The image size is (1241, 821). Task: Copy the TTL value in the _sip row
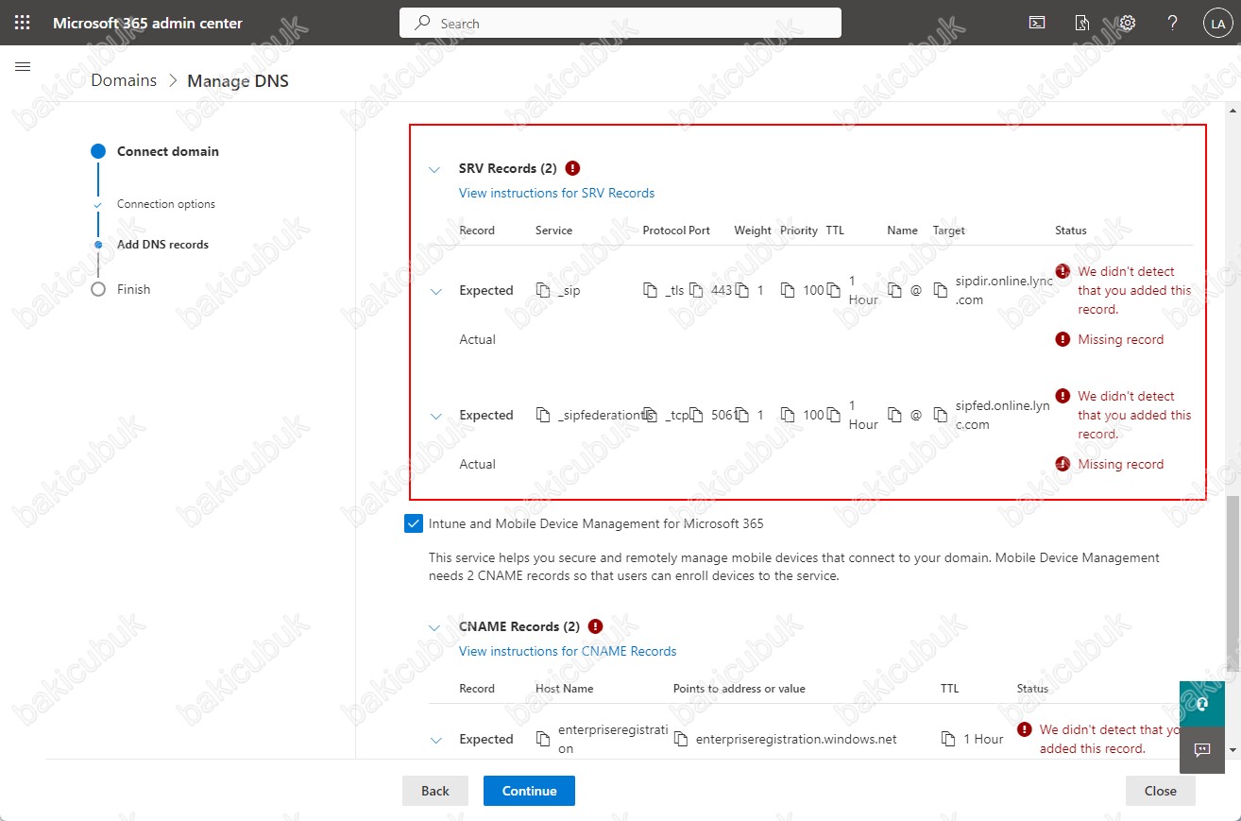click(x=833, y=290)
